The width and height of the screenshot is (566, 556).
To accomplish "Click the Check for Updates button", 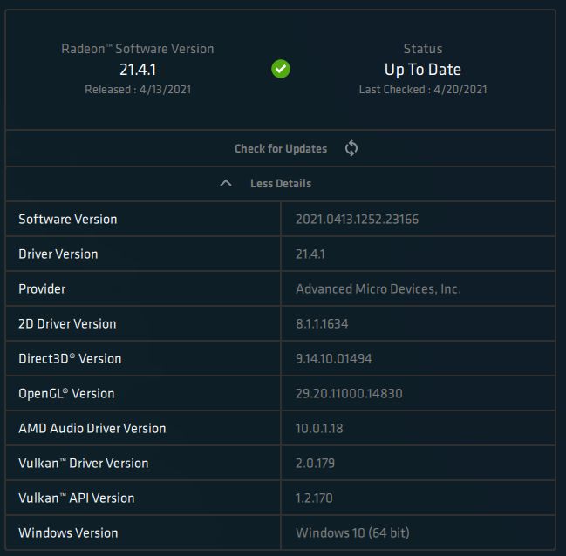I will pyautogui.click(x=281, y=149).
